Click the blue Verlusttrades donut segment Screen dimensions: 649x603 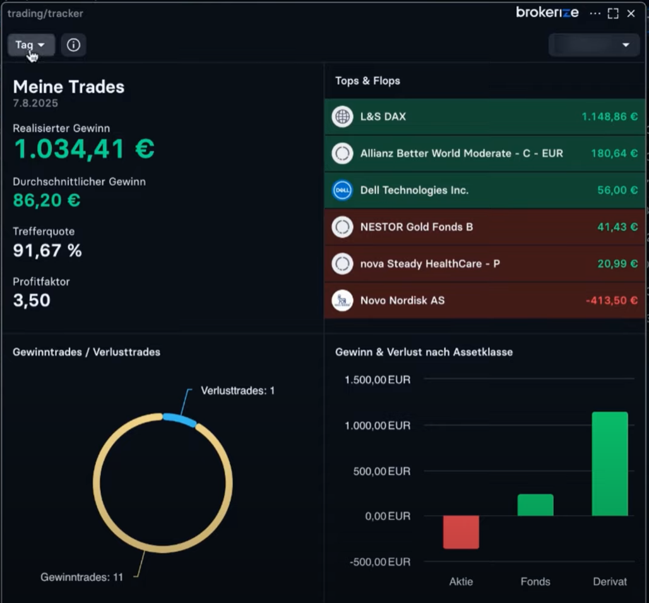point(180,420)
